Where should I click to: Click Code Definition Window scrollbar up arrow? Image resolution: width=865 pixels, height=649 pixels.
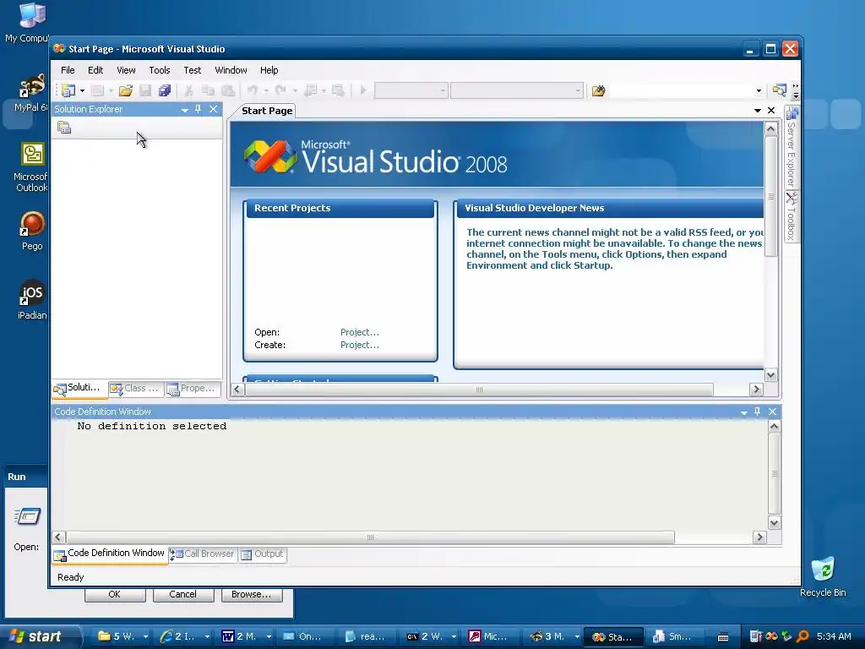coord(774,427)
